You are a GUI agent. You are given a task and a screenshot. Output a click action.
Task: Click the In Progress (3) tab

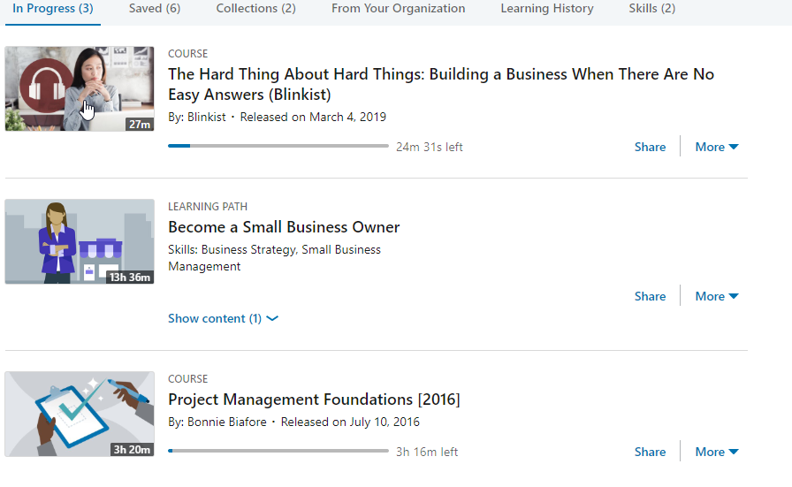click(x=52, y=9)
